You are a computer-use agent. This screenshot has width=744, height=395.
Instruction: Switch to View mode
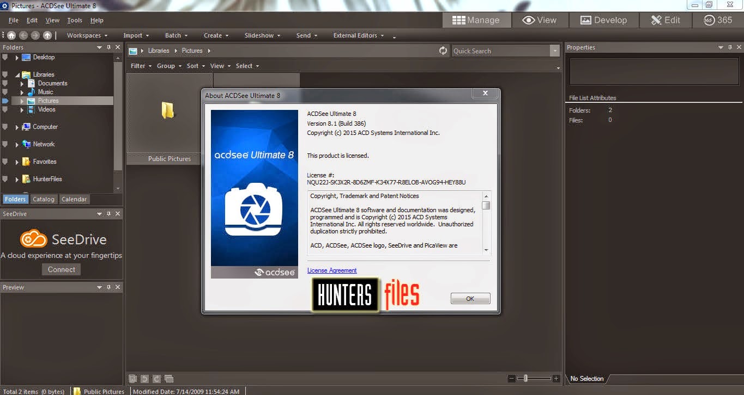(539, 20)
